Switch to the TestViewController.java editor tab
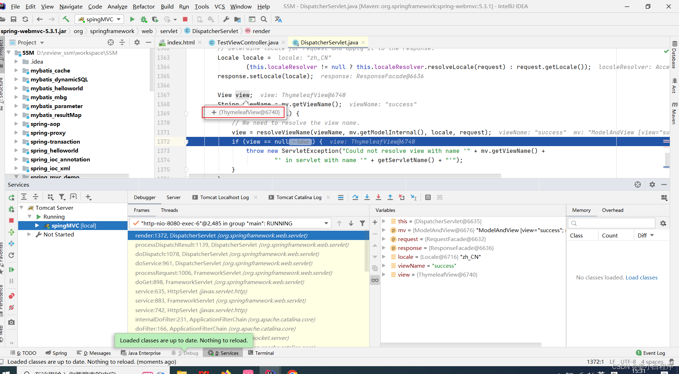 point(247,42)
